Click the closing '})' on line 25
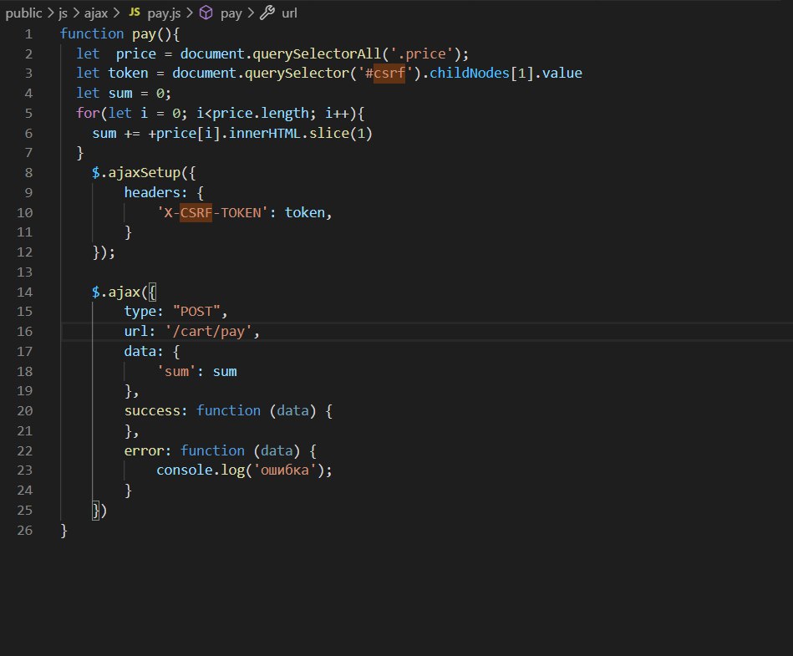The image size is (793, 656). [x=99, y=511]
